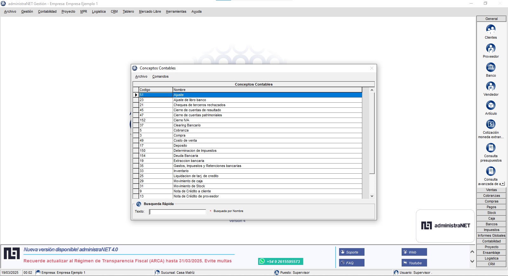Screen dimensions: 508x276
Task: Click the new version available link
Action: [71, 250]
